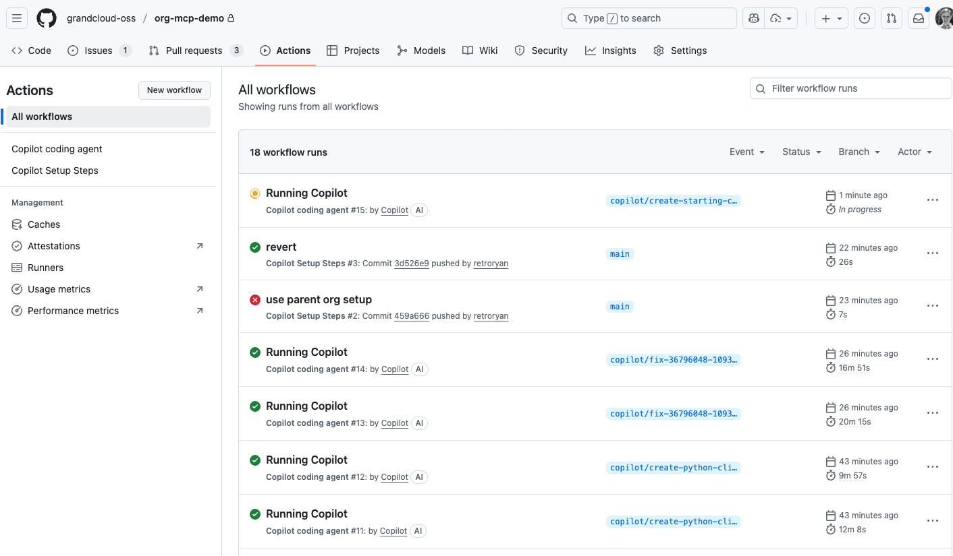Viewport: 953px width, 556px height.
Task: Expand the Branch filter dropdown
Action: click(859, 152)
